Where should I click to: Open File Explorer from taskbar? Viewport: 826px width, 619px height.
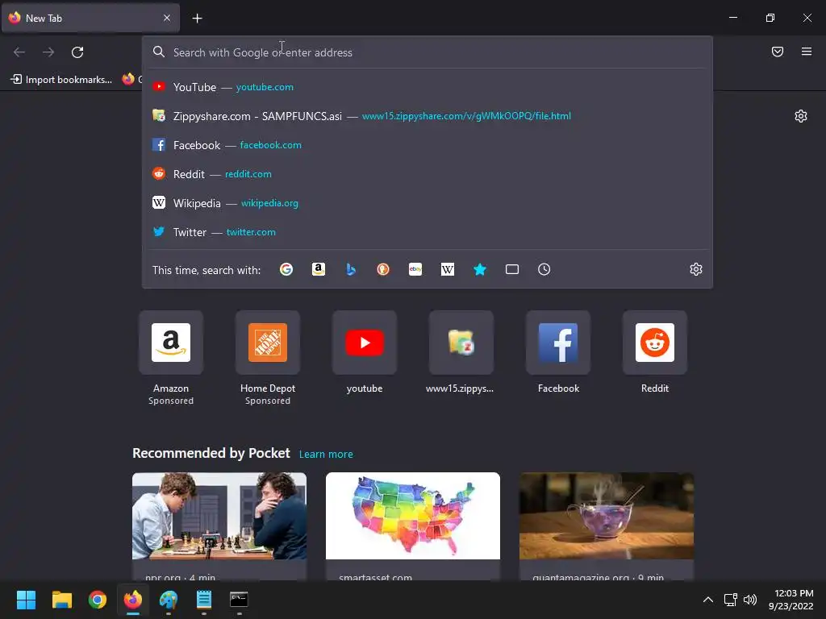point(61,600)
